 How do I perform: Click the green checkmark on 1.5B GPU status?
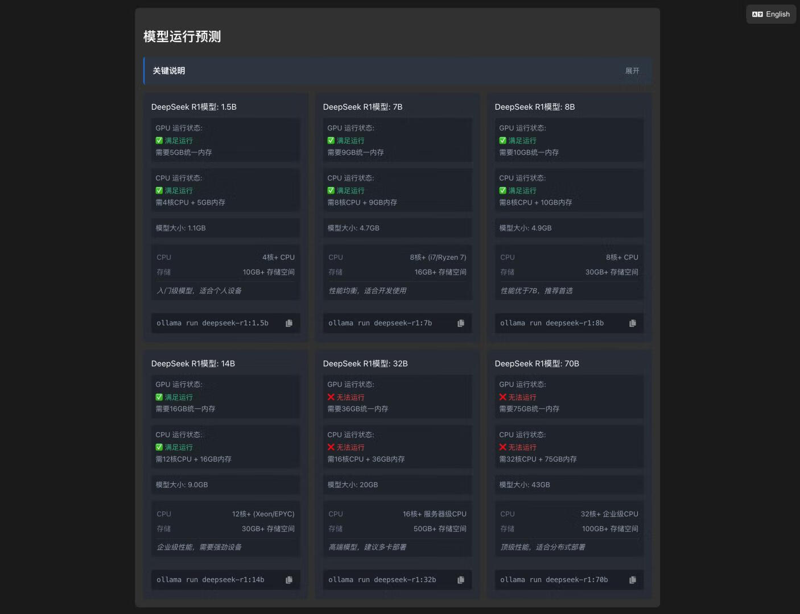click(x=159, y=140)
